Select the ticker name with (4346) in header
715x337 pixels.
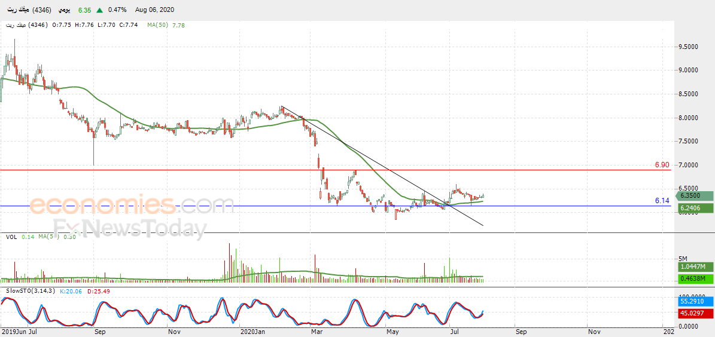(29, 10)
